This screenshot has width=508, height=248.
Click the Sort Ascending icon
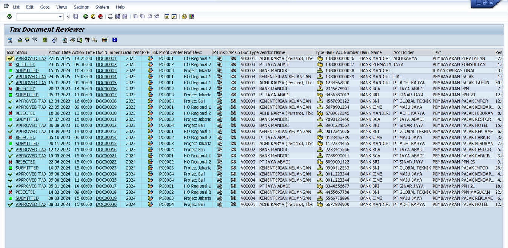point(20,40)
